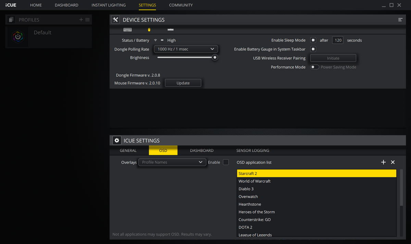Enable Battery Gauge in System Taskbar
411x244 pixels.
pyautogui.click(x=313, y=49)
